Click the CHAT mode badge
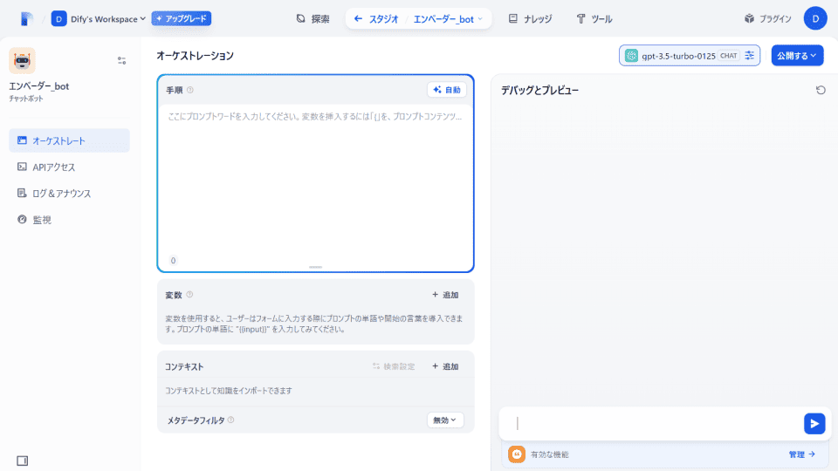The width and height of the screenshot is (838, 471). point(728,56)
